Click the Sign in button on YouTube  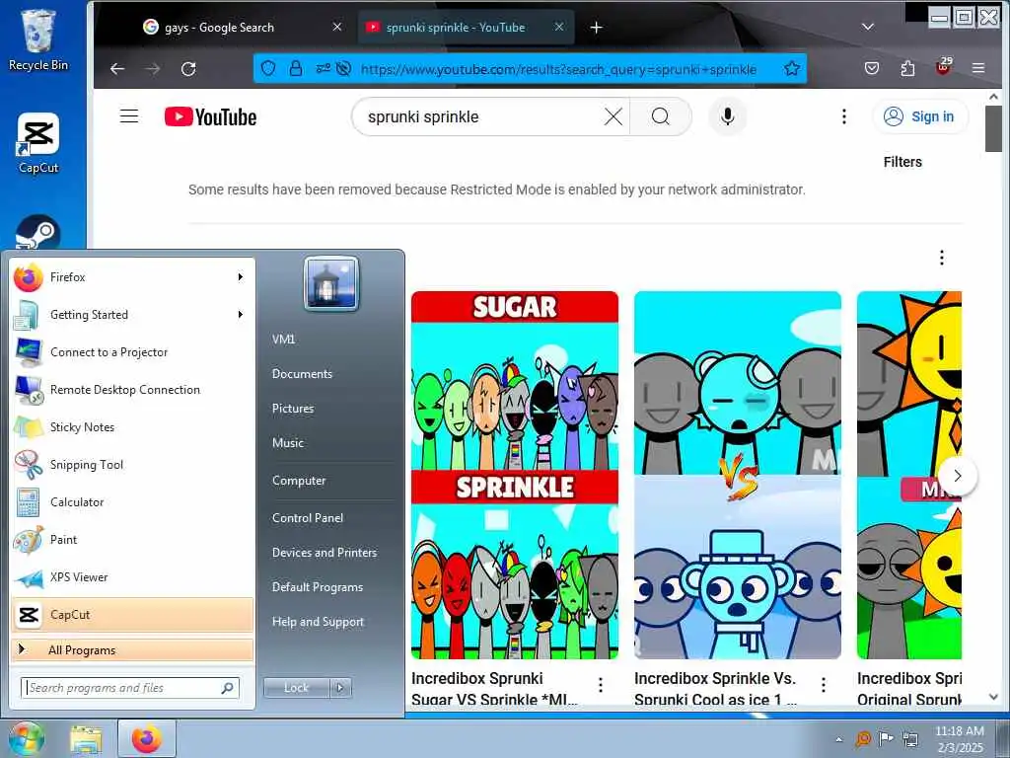(x=920, y=116)
